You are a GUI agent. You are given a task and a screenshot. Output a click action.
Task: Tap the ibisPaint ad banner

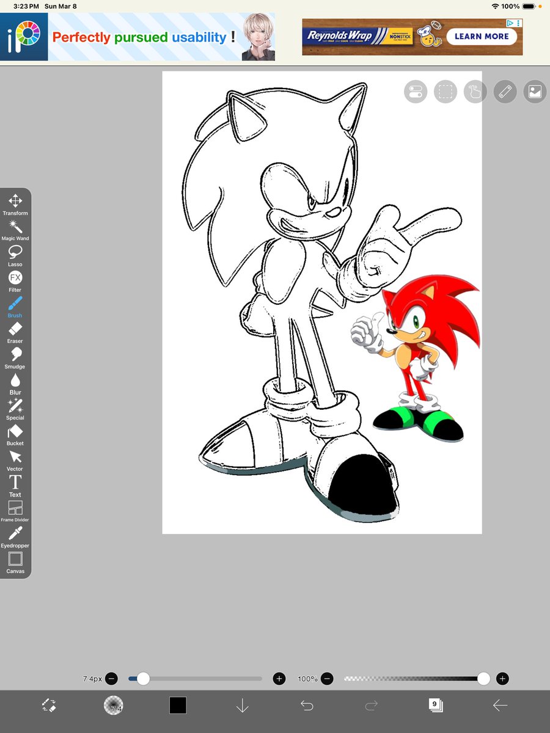137,37
